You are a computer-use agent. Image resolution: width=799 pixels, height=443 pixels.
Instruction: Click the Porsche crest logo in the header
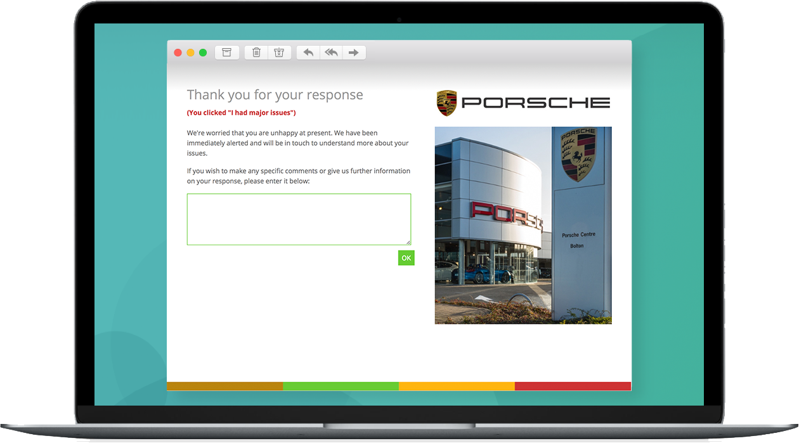click(x=446, y=103)
